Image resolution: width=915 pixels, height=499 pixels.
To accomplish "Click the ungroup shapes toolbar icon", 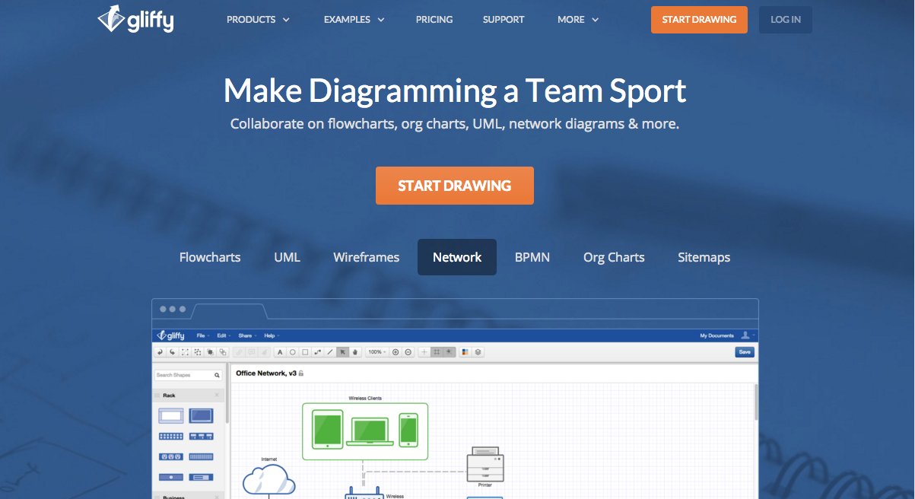I will coord(197,352).
